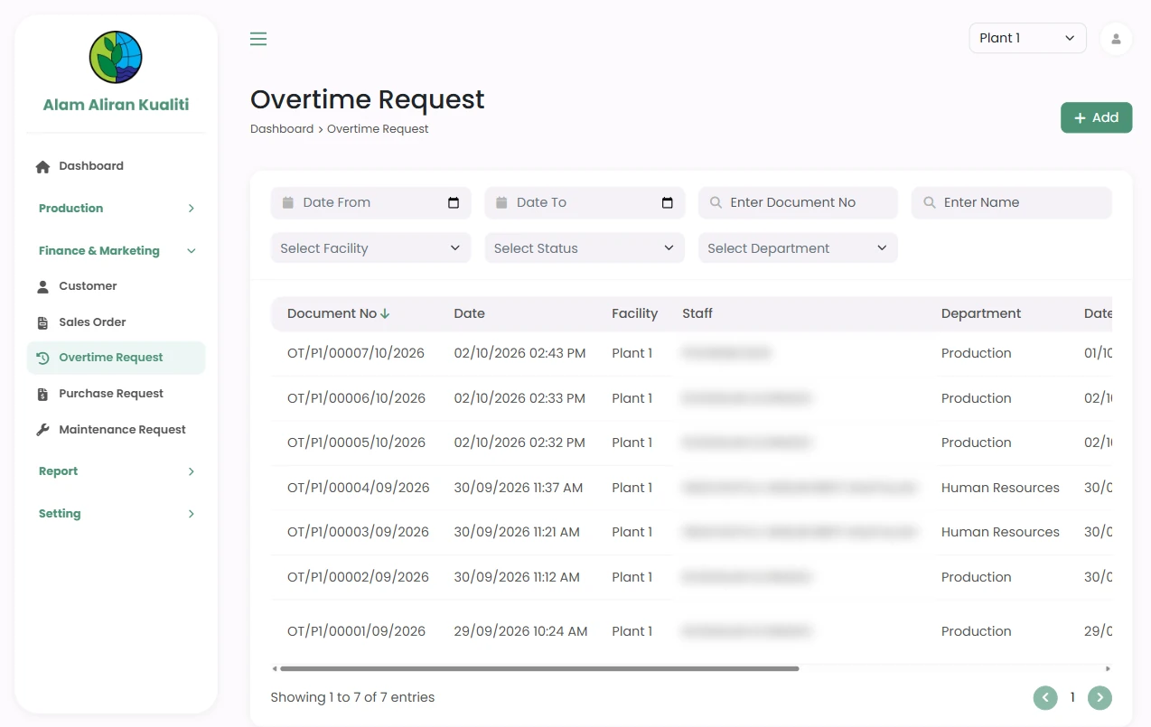The height and width of the screenshot is (727, 1151).
Task: Click the Production sidebar section label
Action: [70, 209]
